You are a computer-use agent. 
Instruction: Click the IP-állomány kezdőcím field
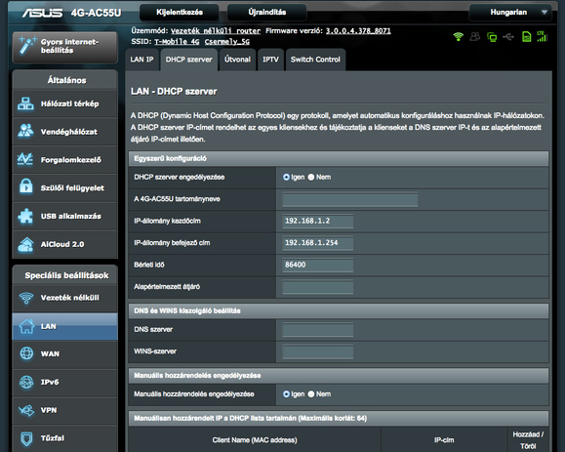click(317, 221)
